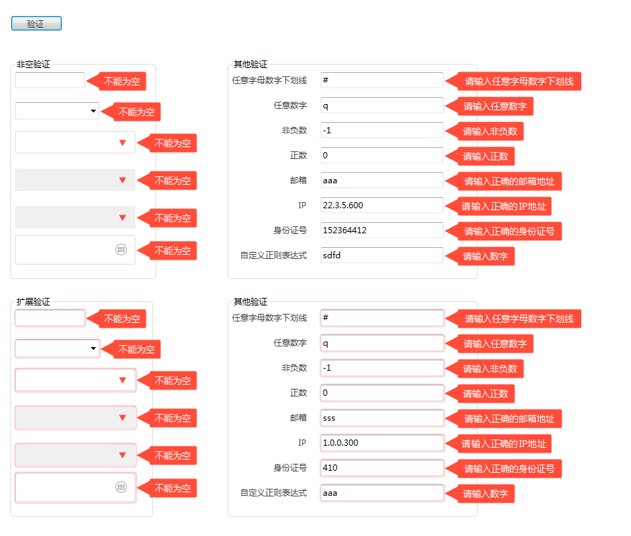Click the 验证 button
The height and width of the screenshot is (536, 631).
tap(36, 24)
